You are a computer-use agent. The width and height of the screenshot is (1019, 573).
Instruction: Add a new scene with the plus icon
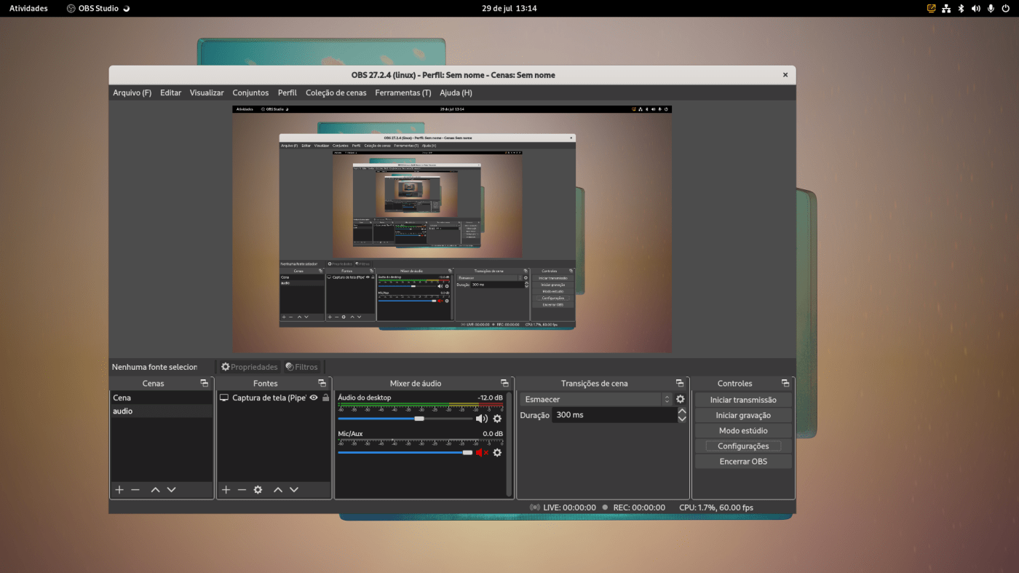[119, 489]
